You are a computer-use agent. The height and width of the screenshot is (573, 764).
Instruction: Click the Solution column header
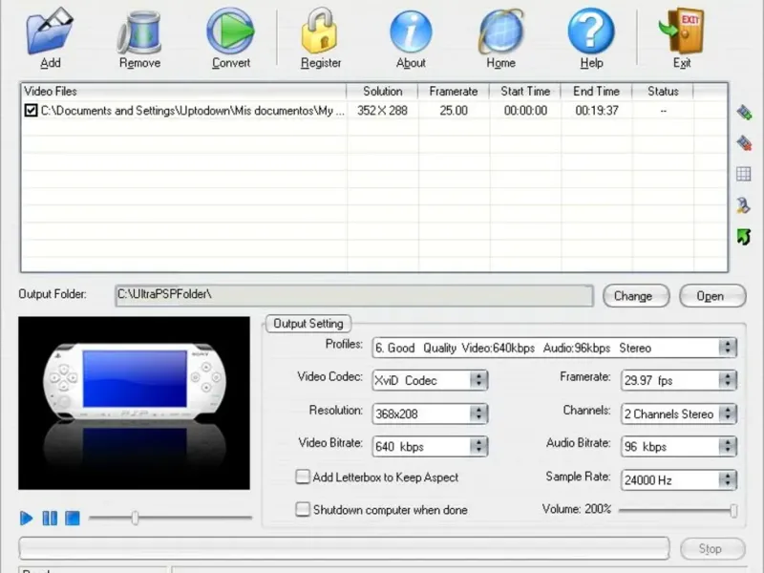383,91
